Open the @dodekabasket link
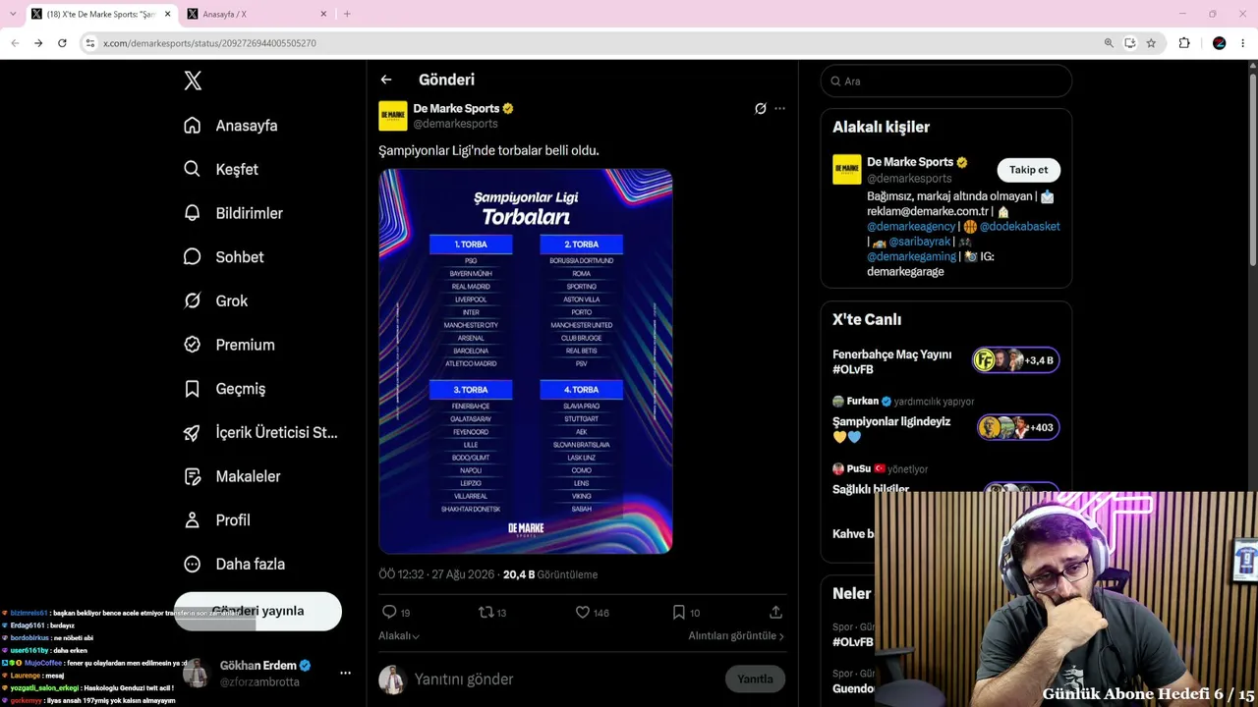 click(1020, 226)
